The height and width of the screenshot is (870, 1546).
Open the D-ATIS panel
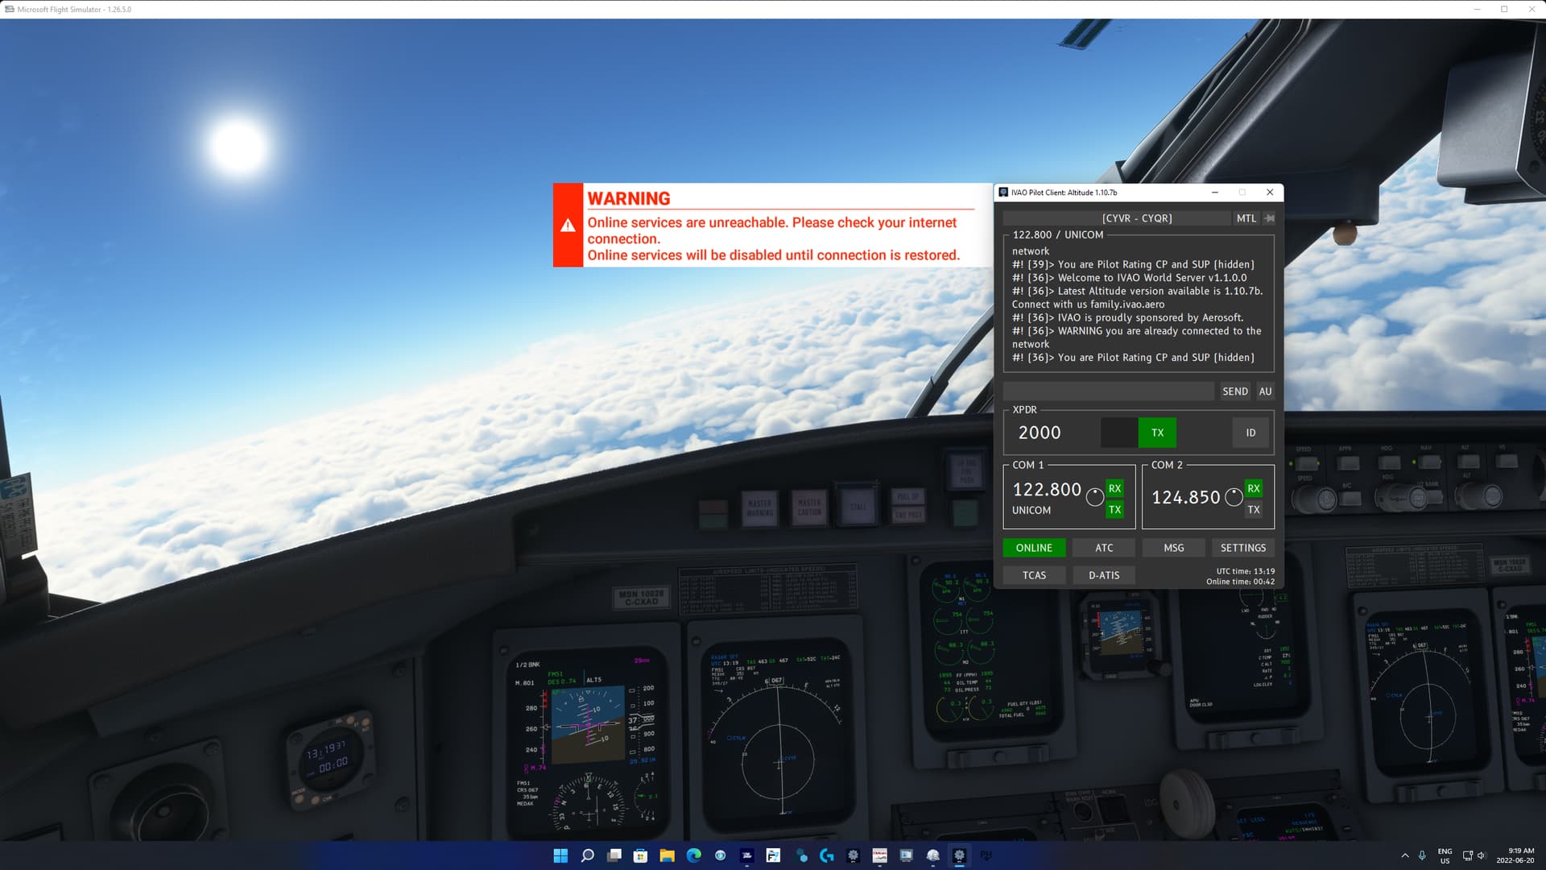(1104, 575)
